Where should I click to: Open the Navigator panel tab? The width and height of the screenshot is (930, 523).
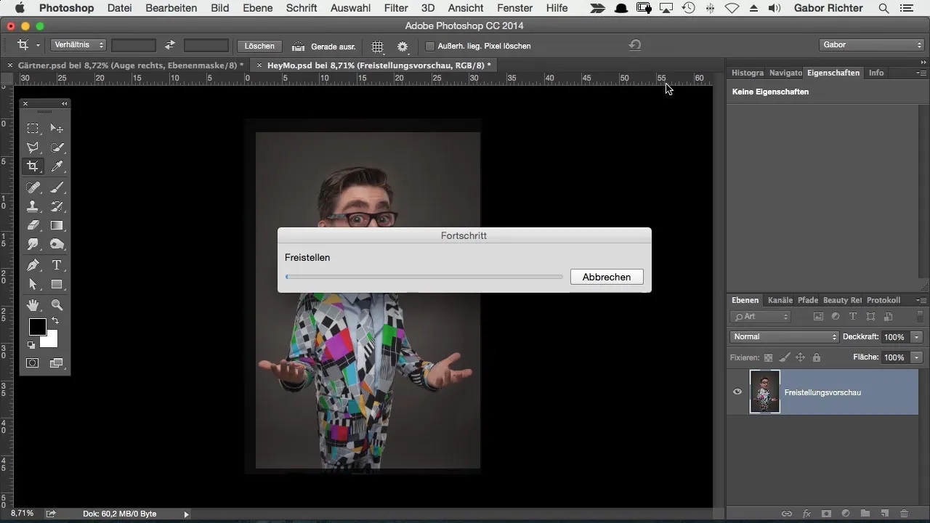[x=785, y=73]
